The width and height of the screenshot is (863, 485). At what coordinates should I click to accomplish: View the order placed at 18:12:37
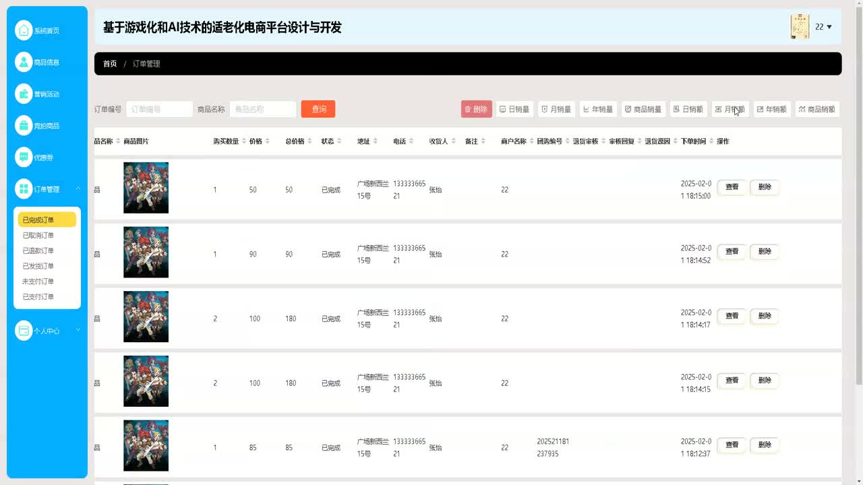[732, 445]
